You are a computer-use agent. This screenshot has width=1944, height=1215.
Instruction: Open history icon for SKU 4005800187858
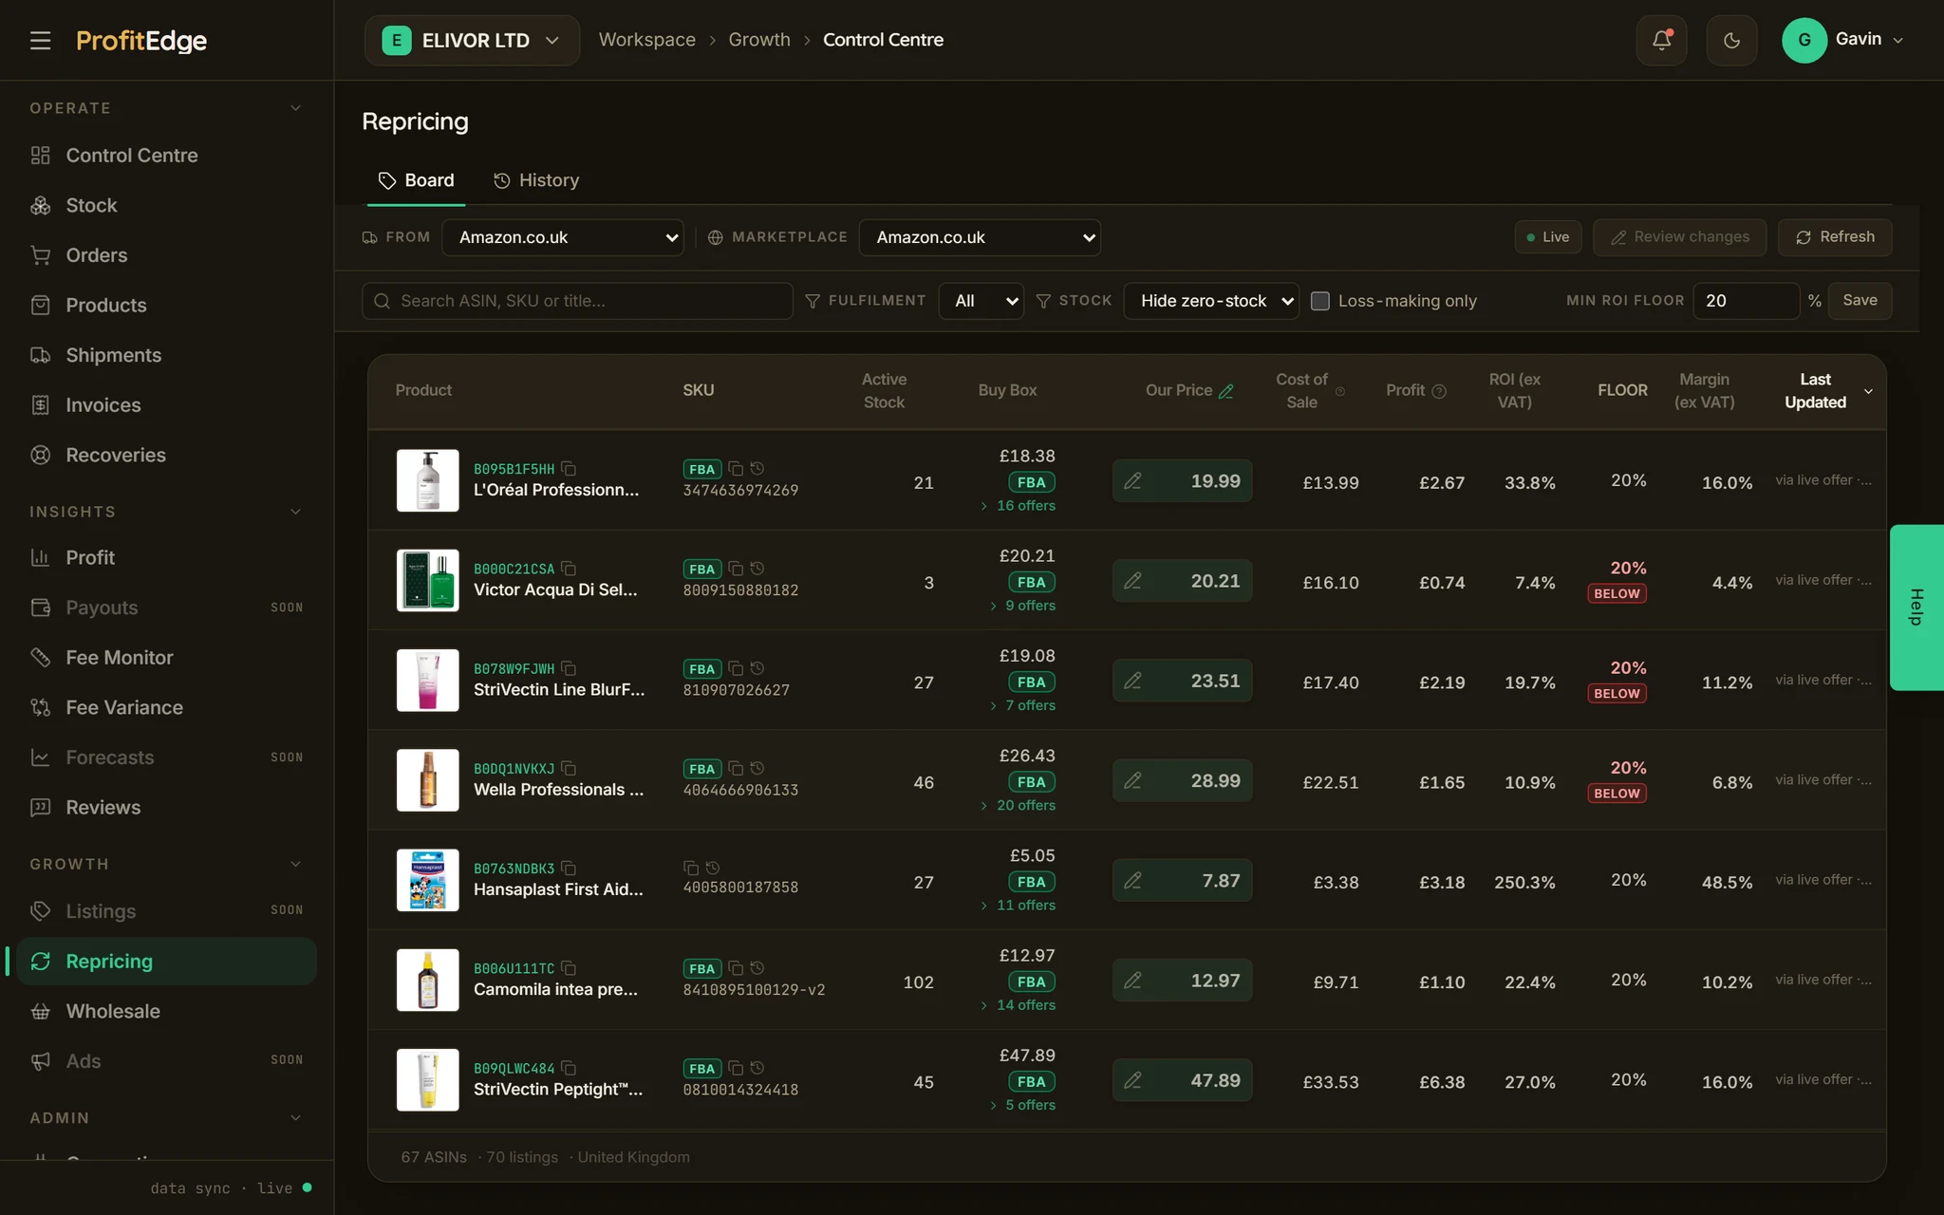pos(713,869)
